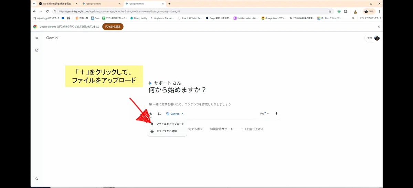The image size is (413, 188).
Task: Click the 何でも書く suggestion chip
Action: click(195, 129)
